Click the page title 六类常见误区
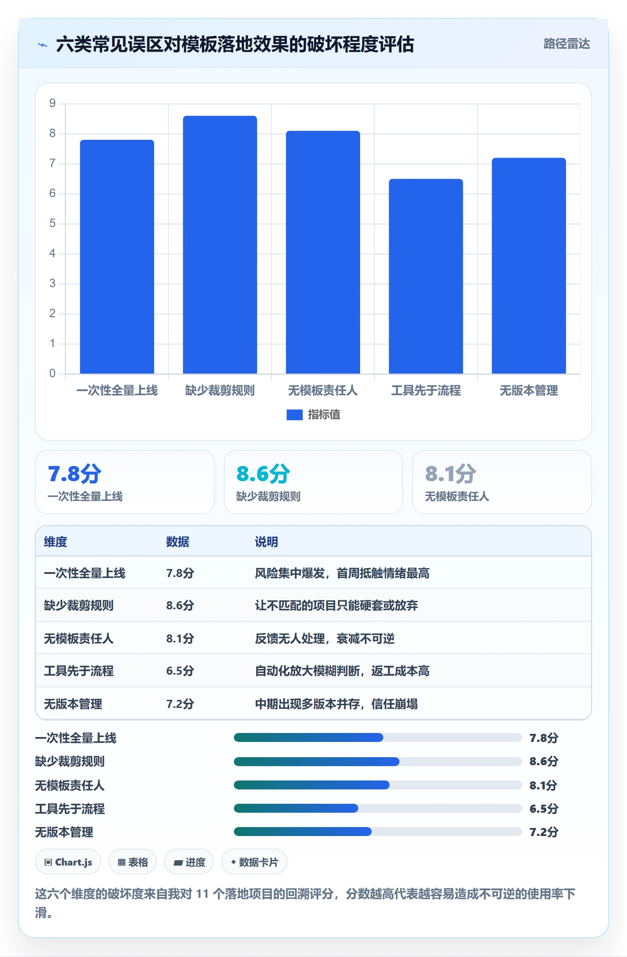This screenshot has width=627, height=957. 235,44
